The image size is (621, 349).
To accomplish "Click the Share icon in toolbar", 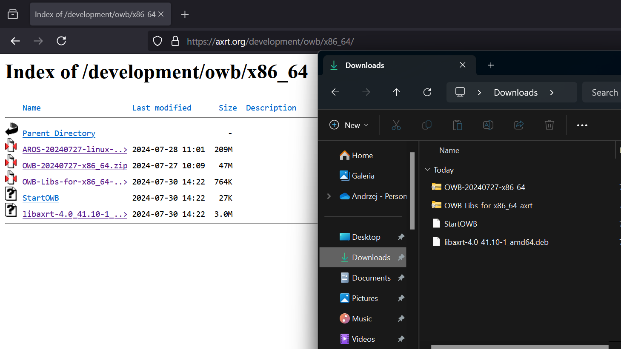I will pyautogui.click(x=519, y=125).
